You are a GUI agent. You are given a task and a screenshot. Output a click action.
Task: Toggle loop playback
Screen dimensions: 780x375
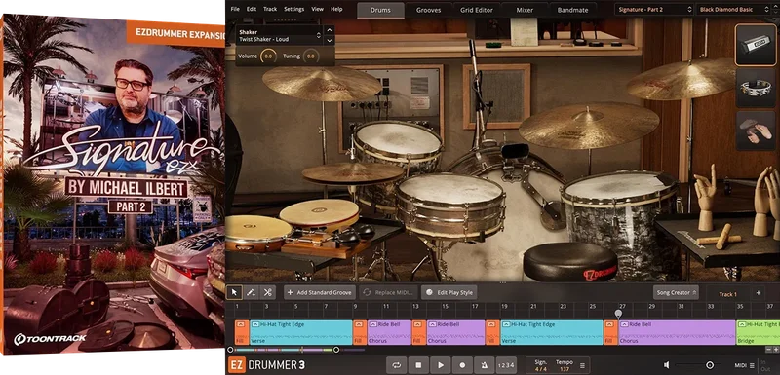pyautogui.click(x=397, y=365)
